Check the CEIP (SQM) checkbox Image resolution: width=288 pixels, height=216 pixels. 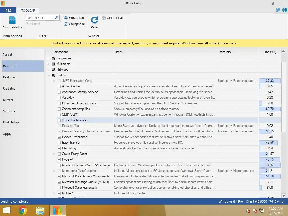tap(59, 114)
